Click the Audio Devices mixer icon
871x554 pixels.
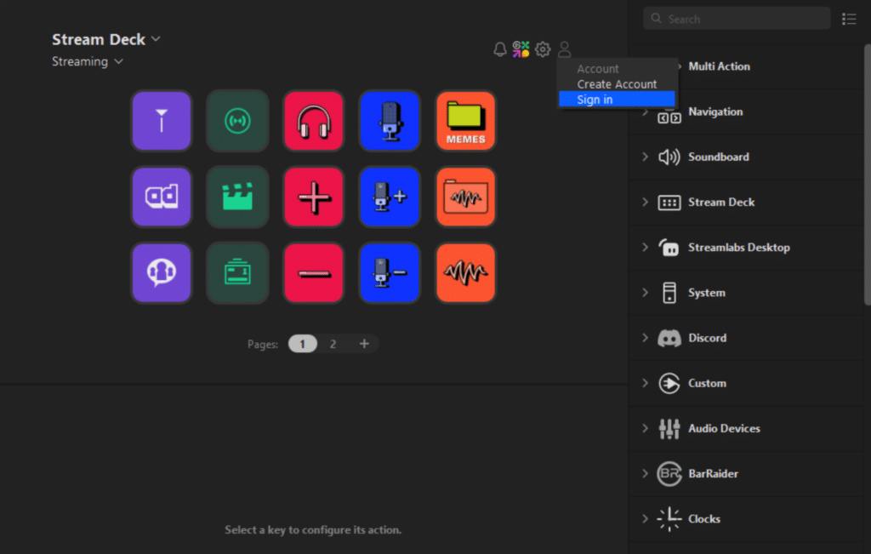(x=669, y=428)
